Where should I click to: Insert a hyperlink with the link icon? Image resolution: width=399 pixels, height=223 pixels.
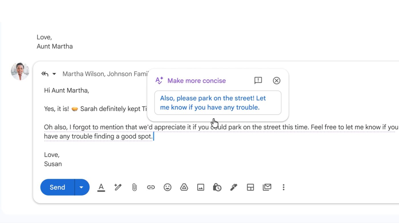coord(151,187)
